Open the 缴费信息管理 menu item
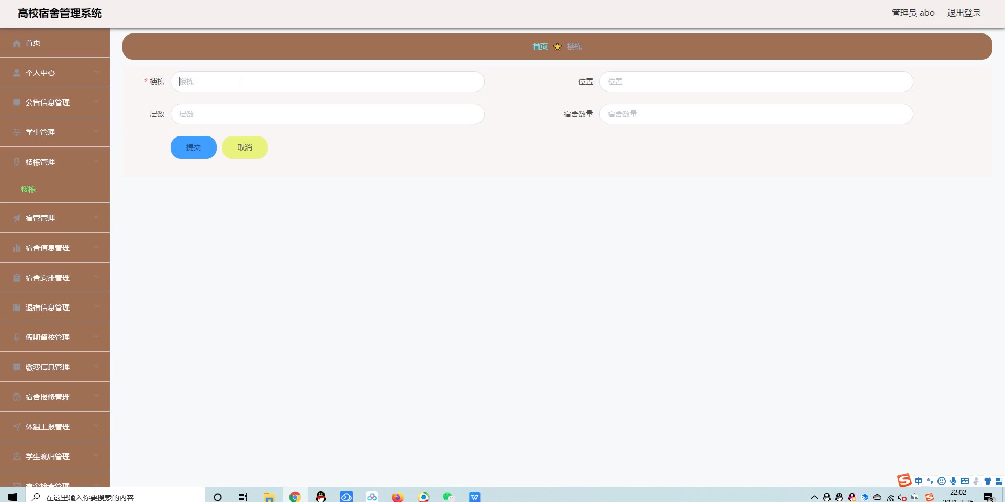Image resolution: width=1005 pixels, height=502 pixels. click(x=55, y=367)
